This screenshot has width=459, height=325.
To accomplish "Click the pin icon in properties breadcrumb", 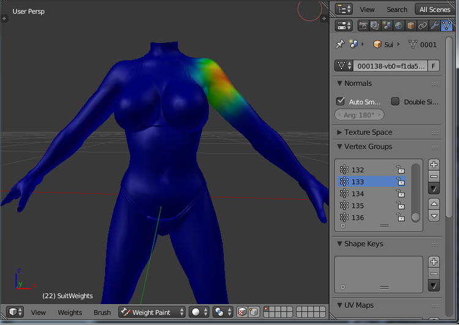I will coord(340,45).
